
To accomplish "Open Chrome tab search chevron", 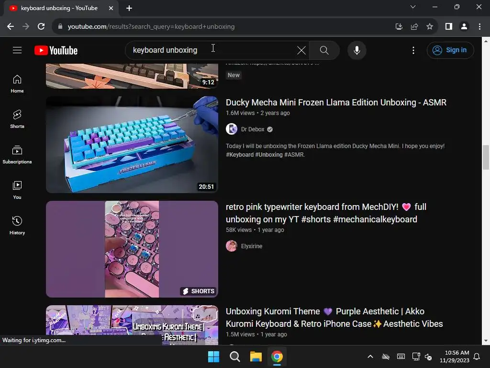I will tap(413, 7).
